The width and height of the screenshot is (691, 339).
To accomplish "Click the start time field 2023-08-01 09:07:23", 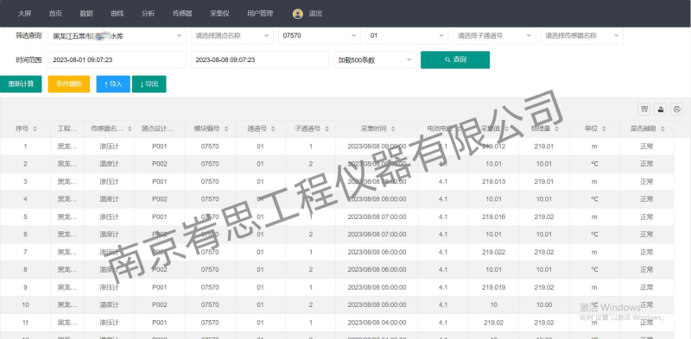I will click(x=117, y=60).
